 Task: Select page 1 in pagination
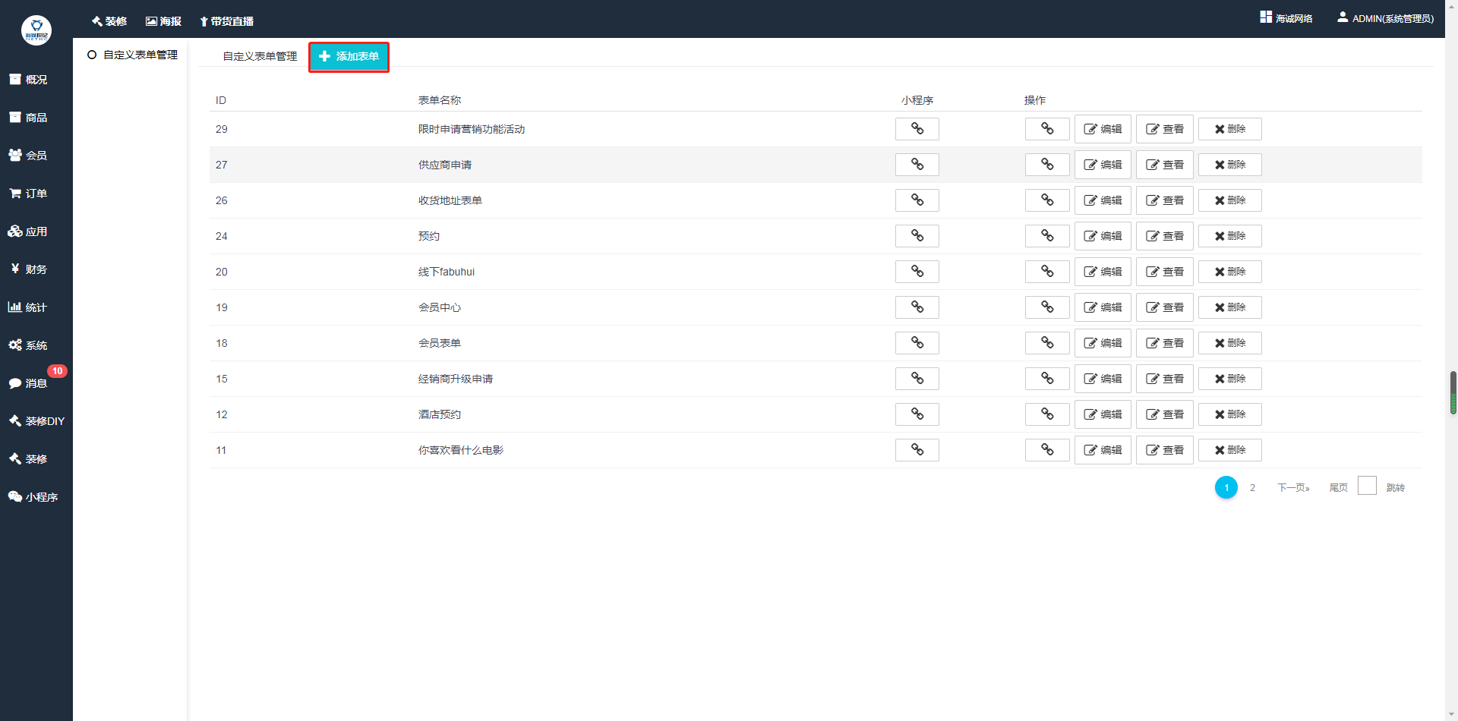point(1226,487)
